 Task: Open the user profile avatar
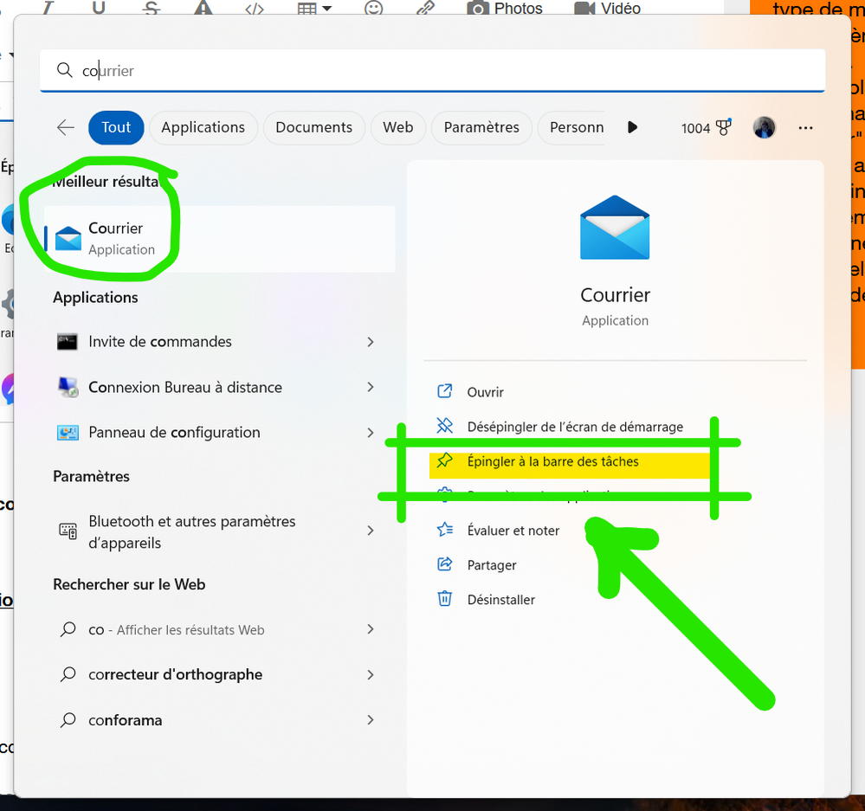click(764, 128)
